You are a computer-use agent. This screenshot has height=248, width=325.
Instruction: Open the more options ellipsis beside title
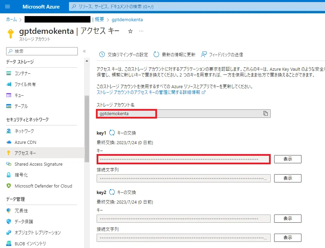(141, 31)
